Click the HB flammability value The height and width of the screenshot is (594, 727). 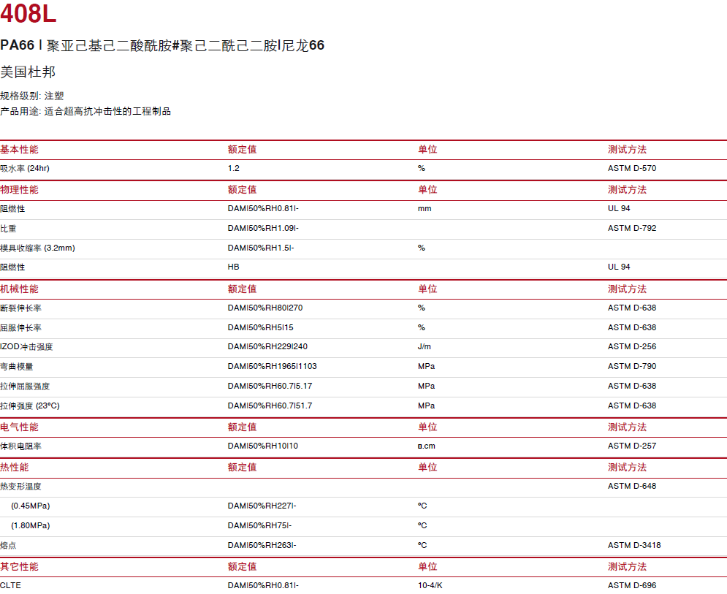click(x=233, y=267)
